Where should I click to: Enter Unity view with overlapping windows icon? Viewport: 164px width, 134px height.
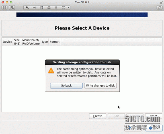click(159, 8)
